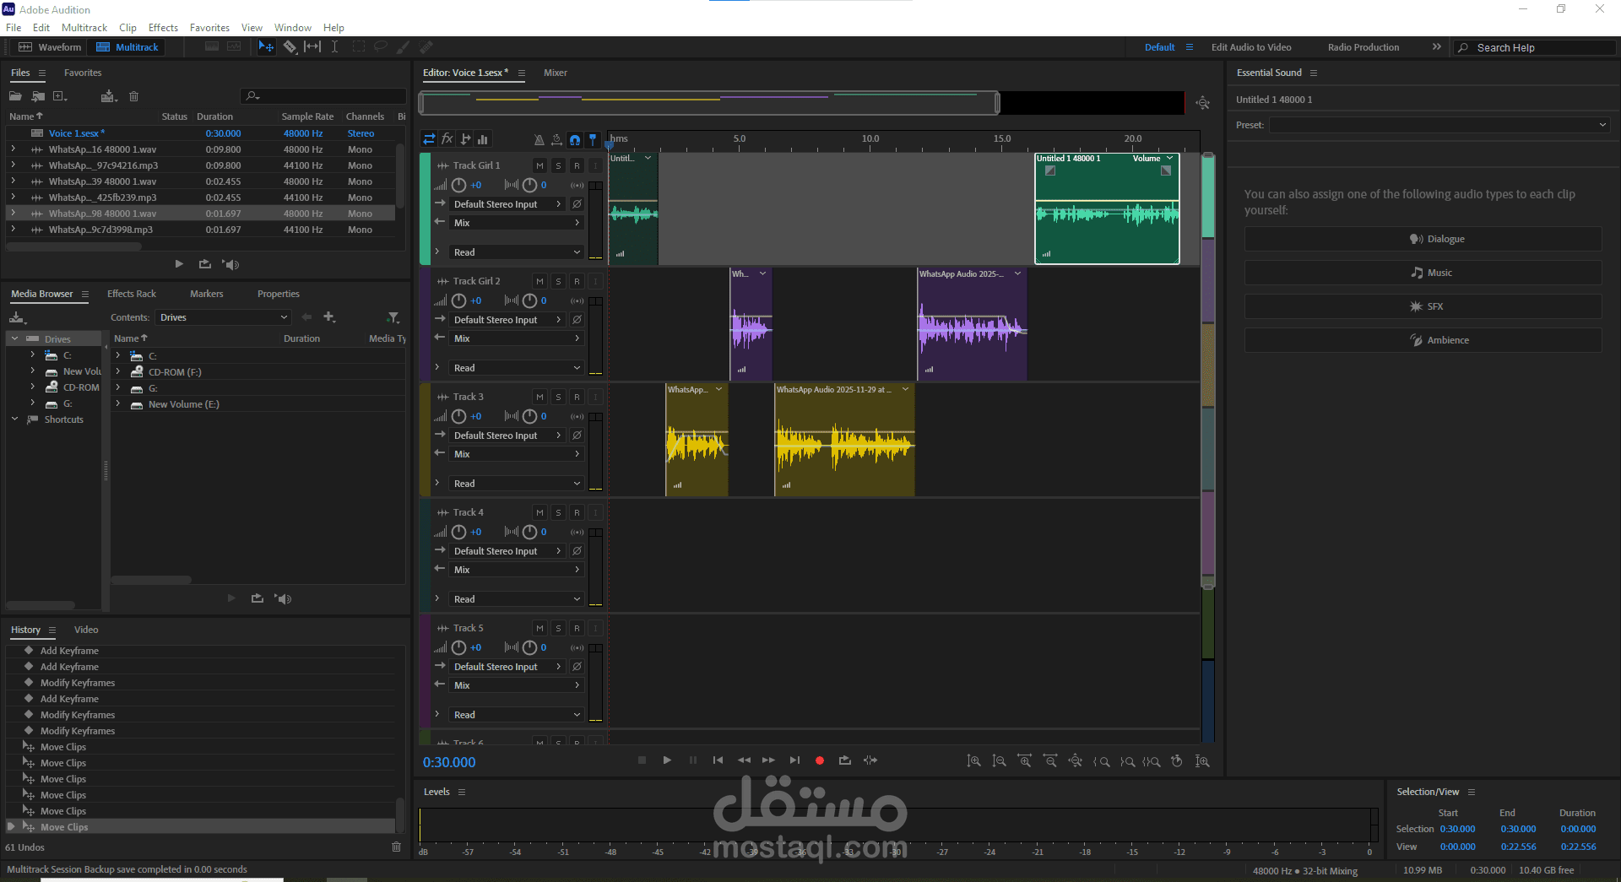
Task: Arm Track 4 for recording
Action: pyautogui.click(x=577, y=512)
